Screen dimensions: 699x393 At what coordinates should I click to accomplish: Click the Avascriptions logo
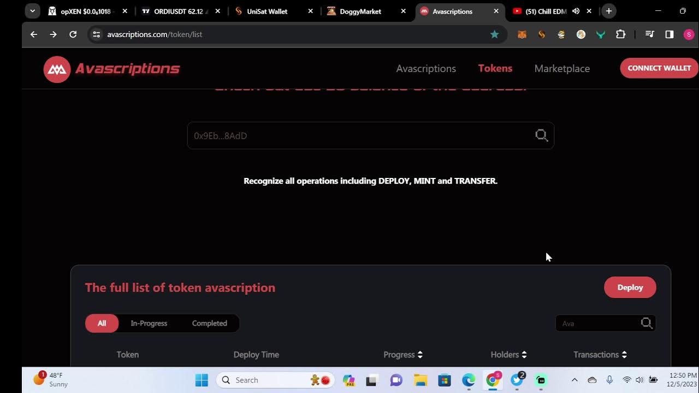click(112, 69)
